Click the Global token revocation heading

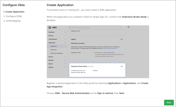(78, 43)
